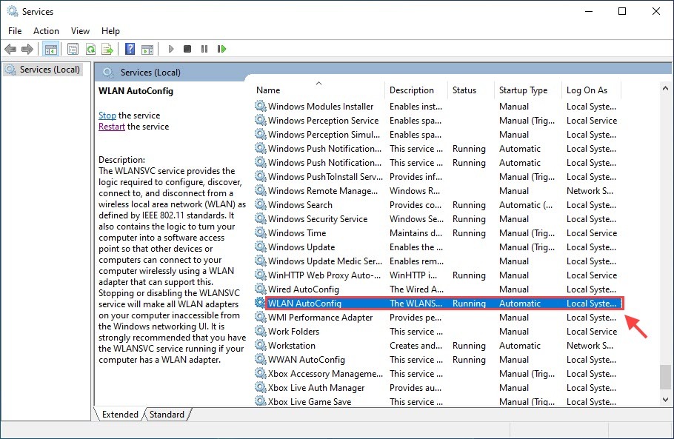Viewport: 674px width, 439px height.
Task: Click the Pause Service icon
Action: tap(204, 49)
